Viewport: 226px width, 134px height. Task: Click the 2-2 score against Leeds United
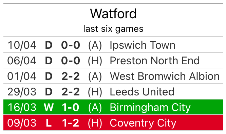(x=71, y=92)
